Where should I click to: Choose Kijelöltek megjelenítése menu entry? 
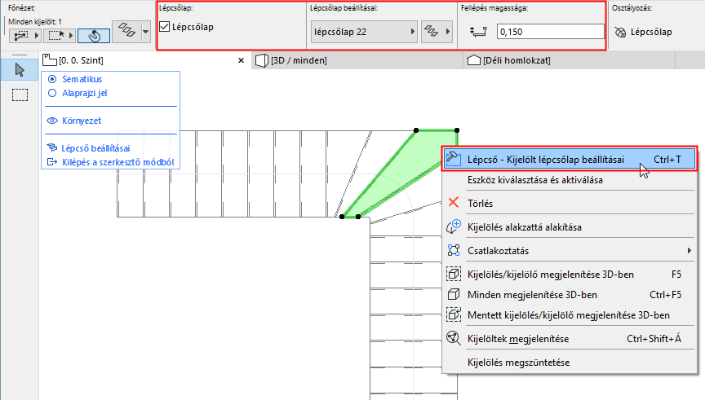click(x=570, y=339)
